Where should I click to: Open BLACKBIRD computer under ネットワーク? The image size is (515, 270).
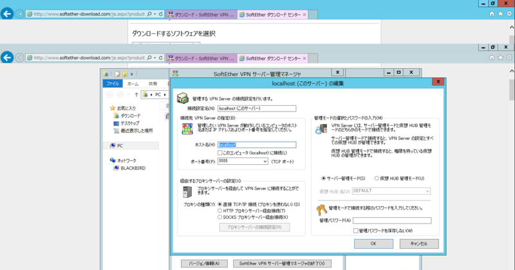coord(129,168)
